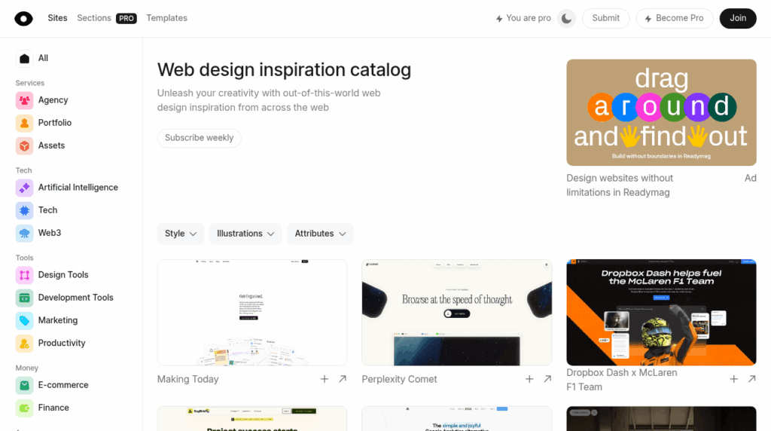This screenshot has width=771, height=431.
Task: Open the Sections PRO tab
Action: pyautogui.click(x=107, y=18)
